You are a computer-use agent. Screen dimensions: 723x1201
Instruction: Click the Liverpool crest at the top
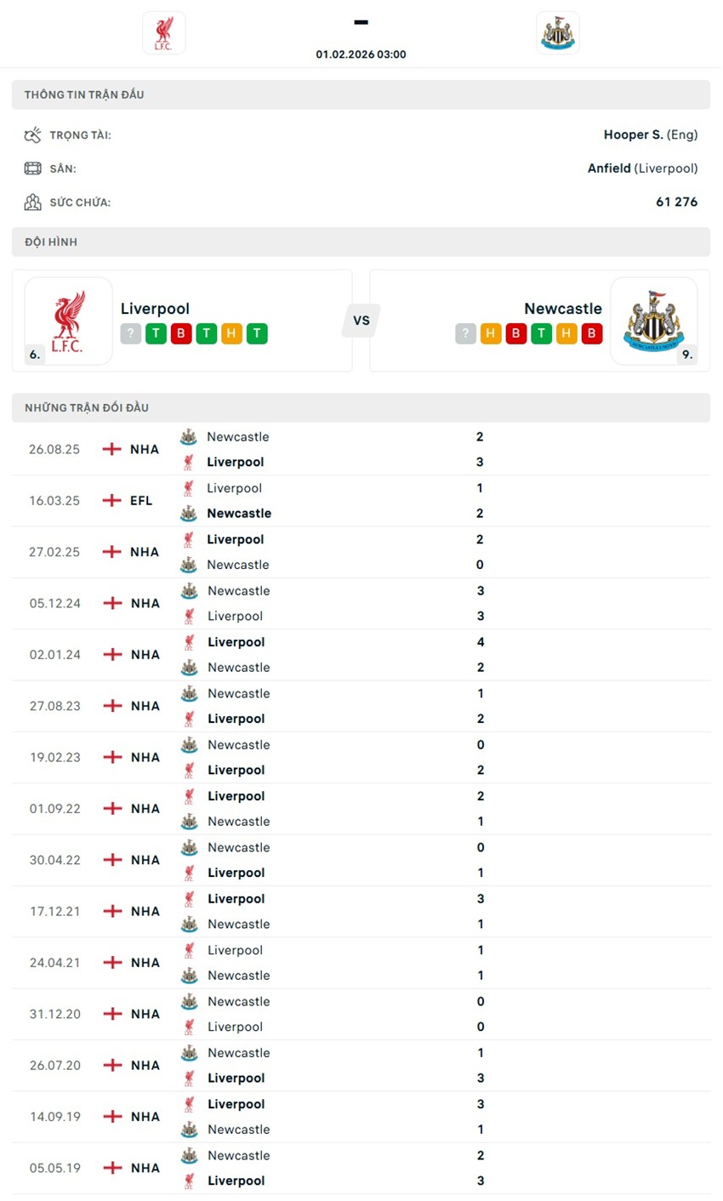click(163, 32)
